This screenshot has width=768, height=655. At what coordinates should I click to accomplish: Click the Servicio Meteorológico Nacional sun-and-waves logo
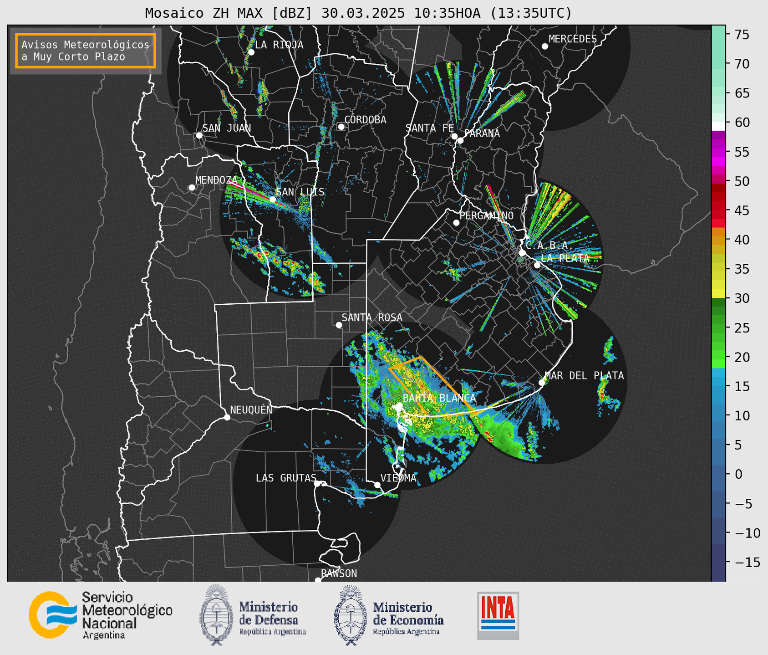[x=52, y=614]
